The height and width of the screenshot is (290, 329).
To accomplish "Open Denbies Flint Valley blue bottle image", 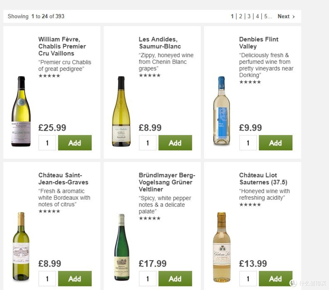I will coord(221,111).
